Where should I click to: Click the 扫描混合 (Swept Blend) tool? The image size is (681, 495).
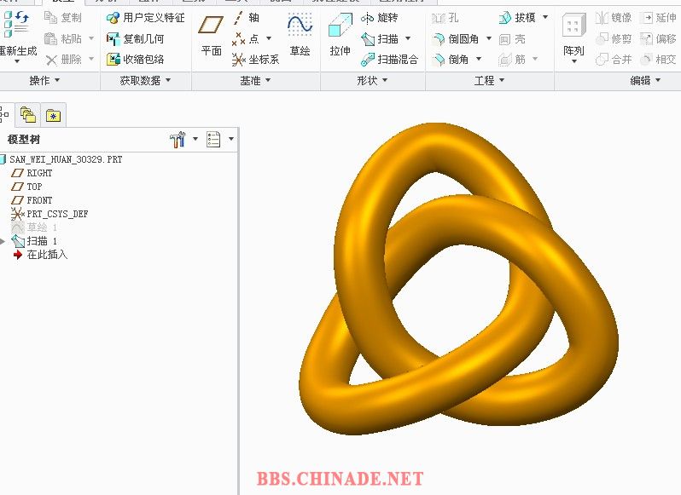click(x=389, y=60)
